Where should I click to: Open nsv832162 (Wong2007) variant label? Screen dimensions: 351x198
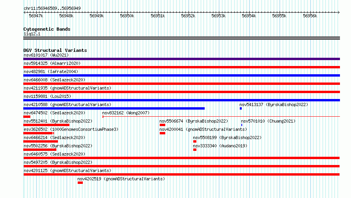[126, 113]
